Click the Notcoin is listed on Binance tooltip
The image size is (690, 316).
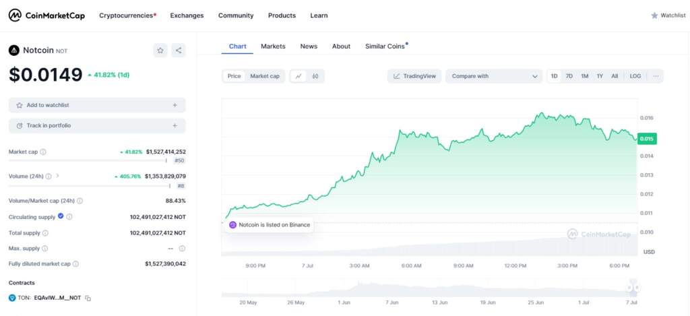point(270,225)
